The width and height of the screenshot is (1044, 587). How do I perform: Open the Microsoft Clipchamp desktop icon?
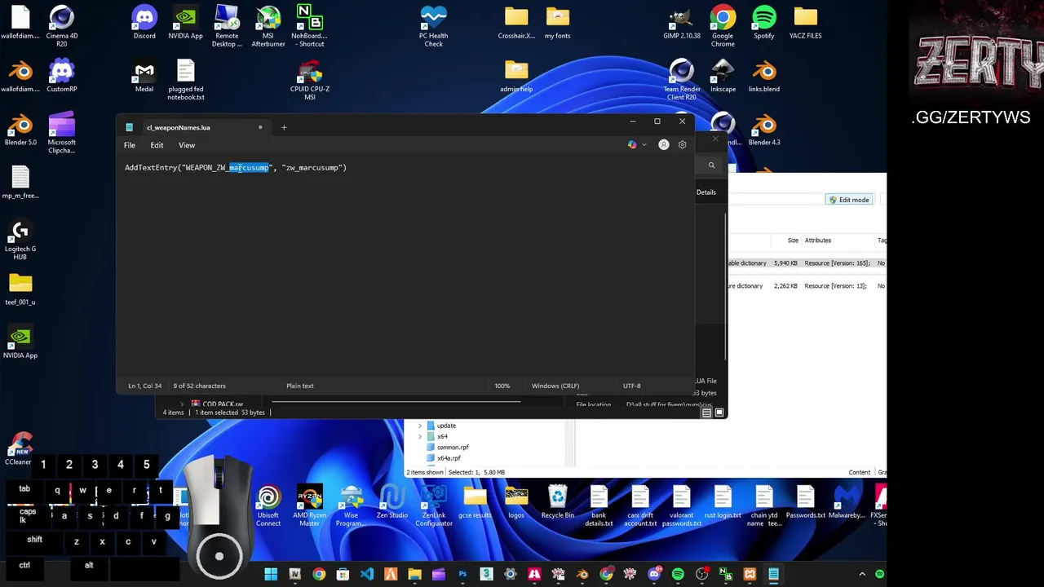[62, 133]
